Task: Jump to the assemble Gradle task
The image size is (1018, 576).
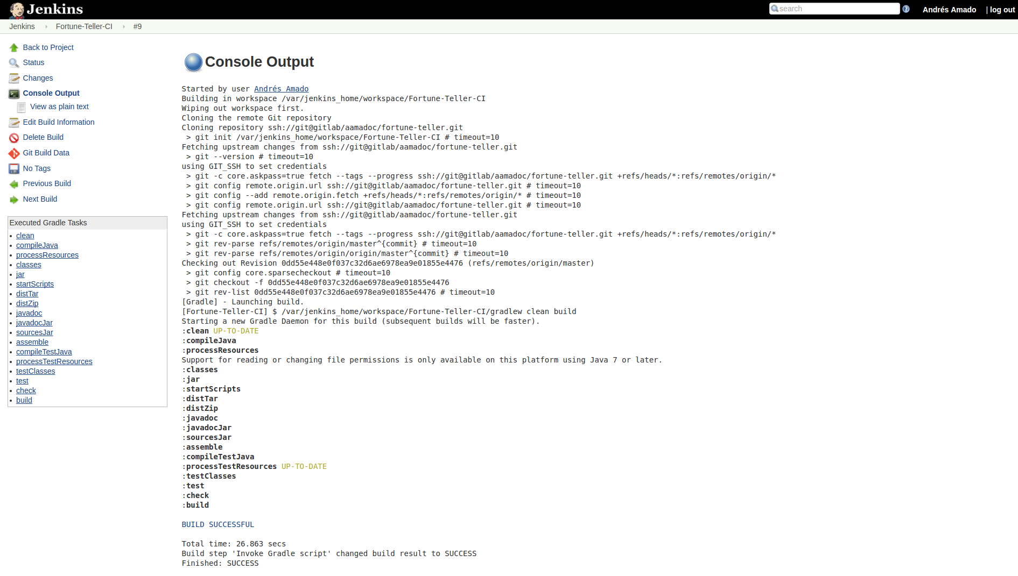Action: 32,342
